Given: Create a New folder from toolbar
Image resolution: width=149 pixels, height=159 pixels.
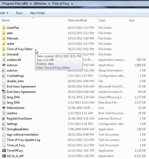Looking at the screenshot, I should point(38,13).
